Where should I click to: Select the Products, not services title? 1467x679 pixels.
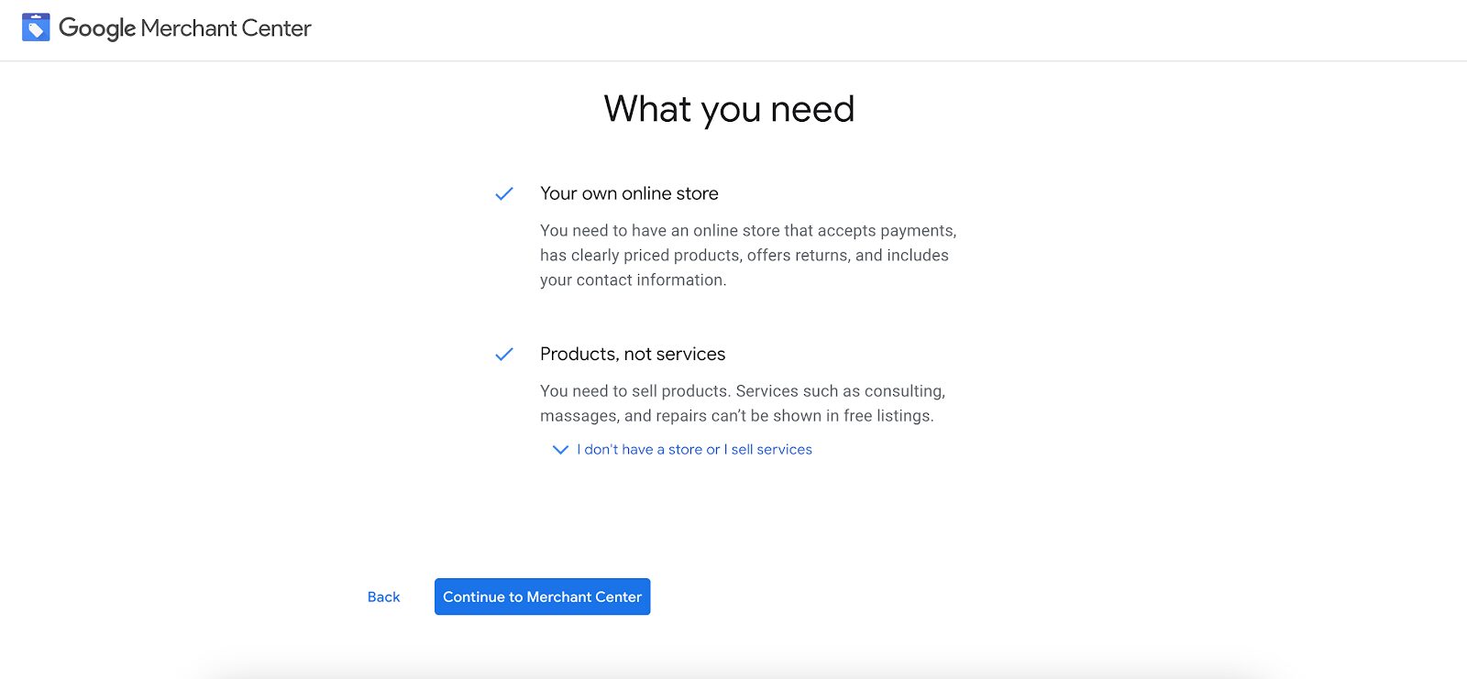(633, 354)
